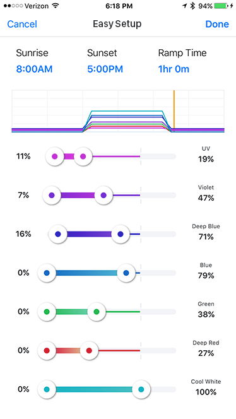Tap the Violet slider left handle
Image resolution: width=236 pixels, height=419 pixels.
point(52,196)
